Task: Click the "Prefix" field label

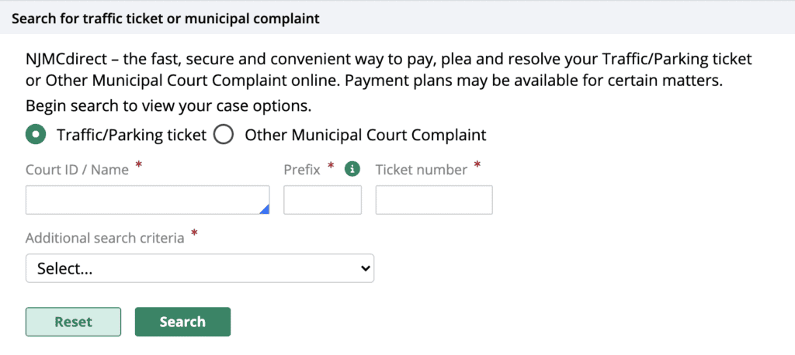Action: point(302,170)
